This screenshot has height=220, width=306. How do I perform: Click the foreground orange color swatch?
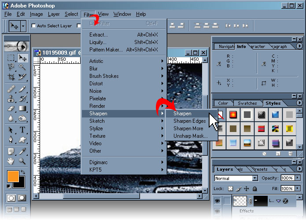pos(13,176)
